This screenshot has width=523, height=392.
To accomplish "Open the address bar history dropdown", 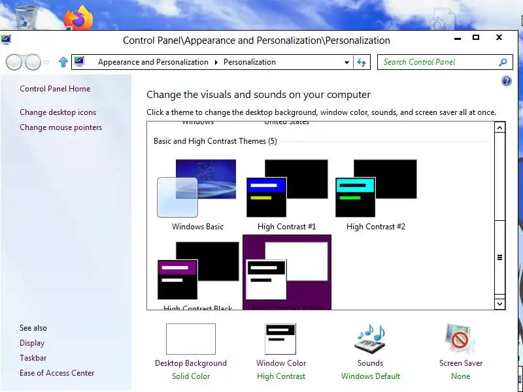I will click(346, 62).
